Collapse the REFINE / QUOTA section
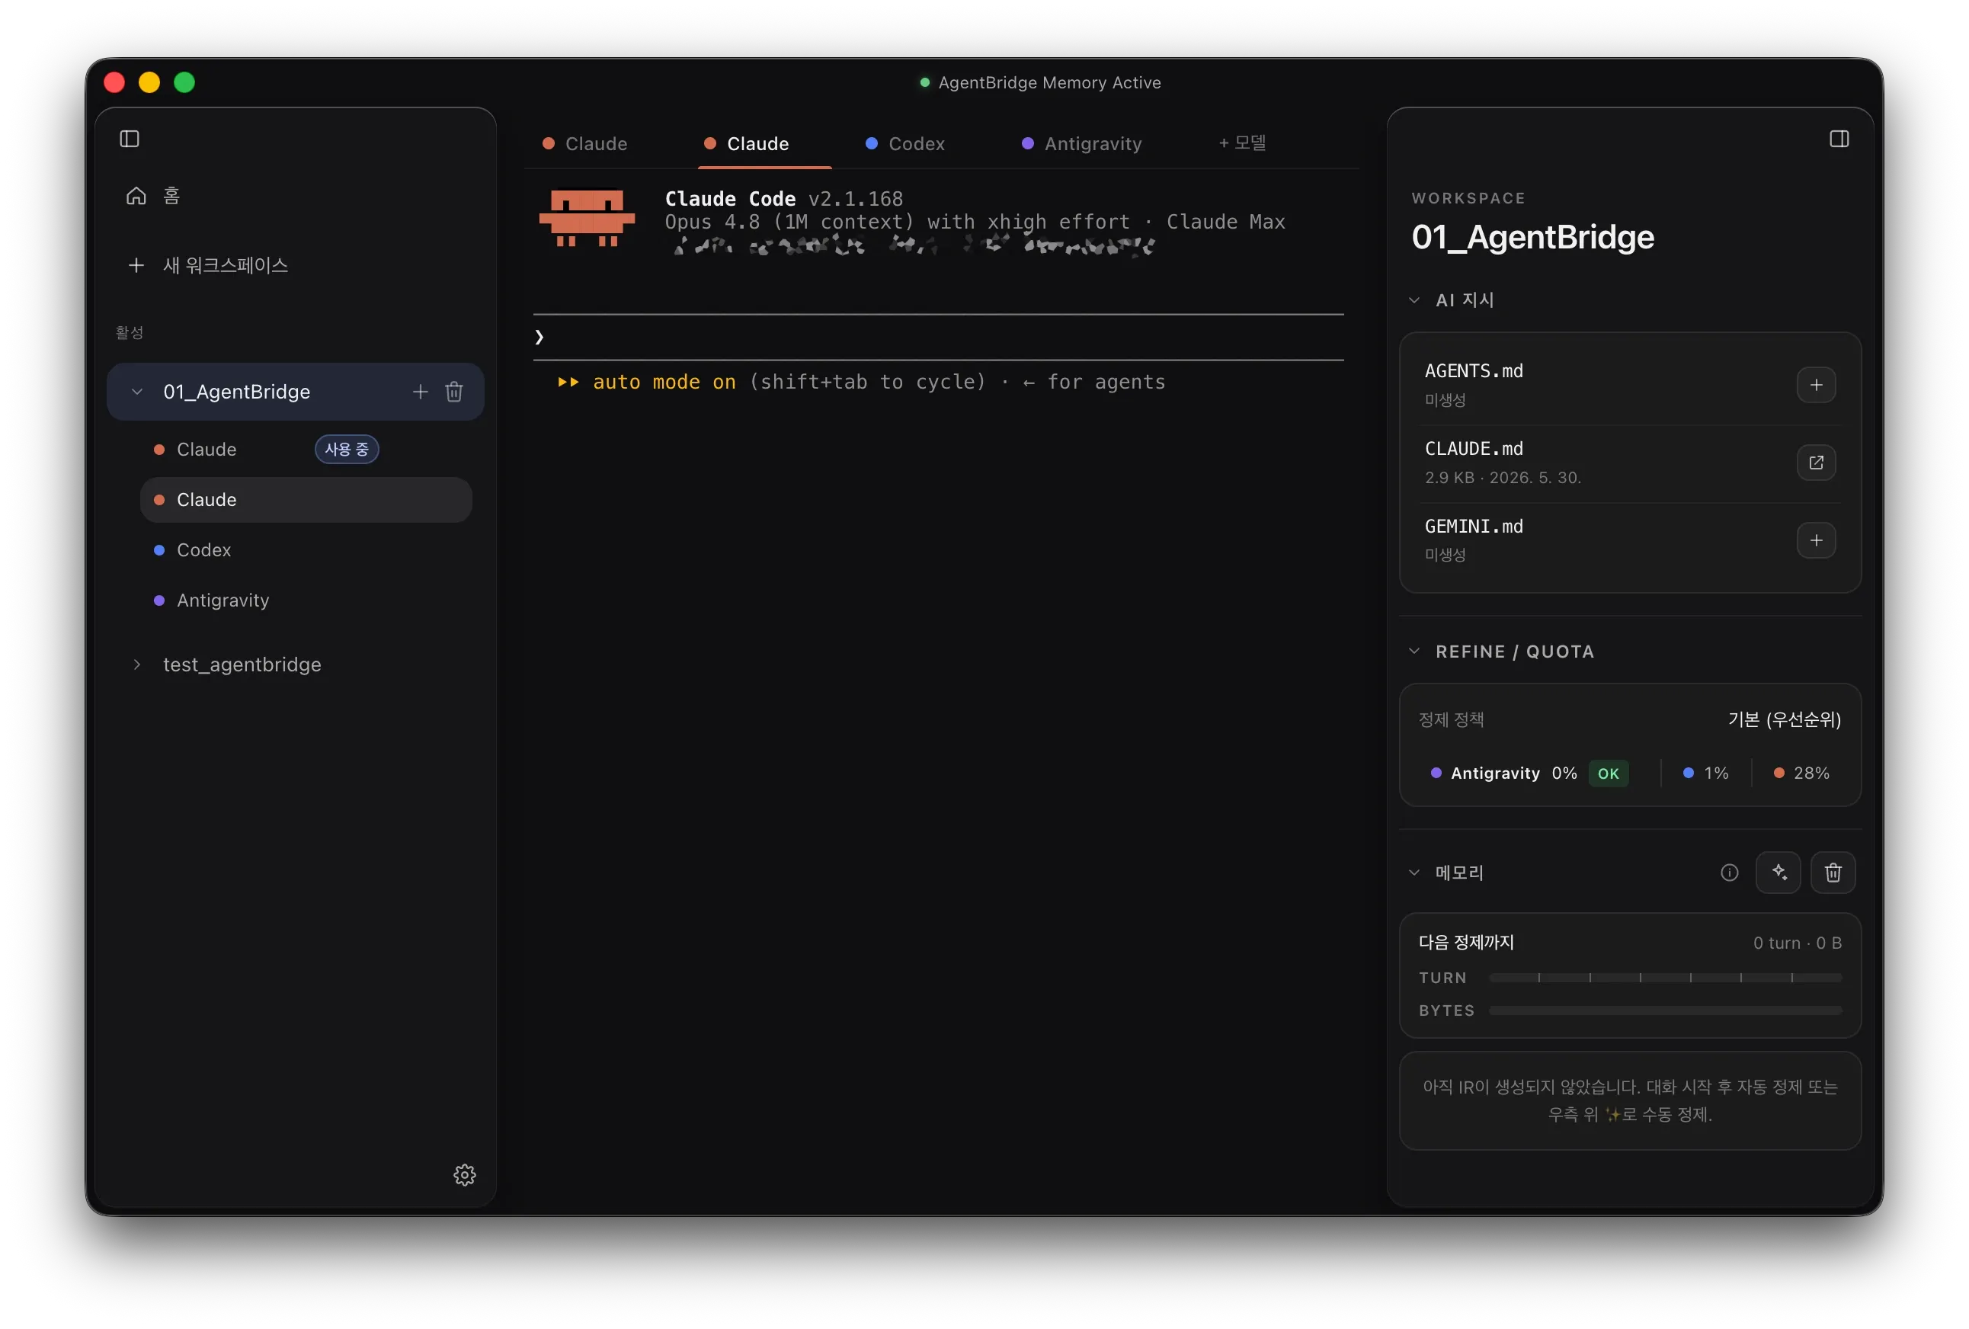This screenshot has height=1329, width=1969. 1414,652
